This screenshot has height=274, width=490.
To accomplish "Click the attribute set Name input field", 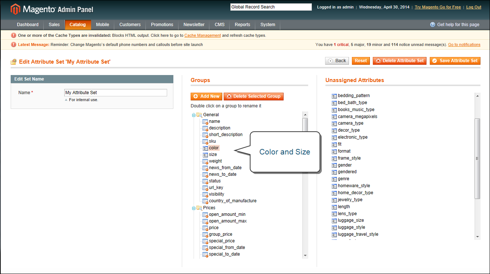I will 116,93.
